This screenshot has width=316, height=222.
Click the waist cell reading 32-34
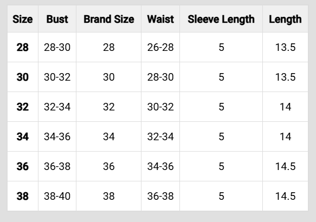pos(160,136)
